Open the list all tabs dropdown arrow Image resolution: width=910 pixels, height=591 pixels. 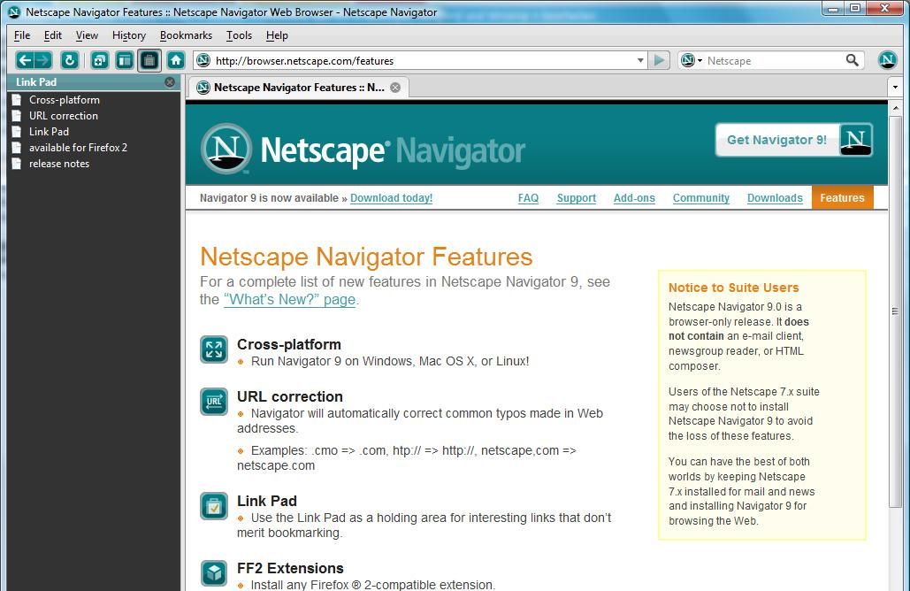[895, 87]
